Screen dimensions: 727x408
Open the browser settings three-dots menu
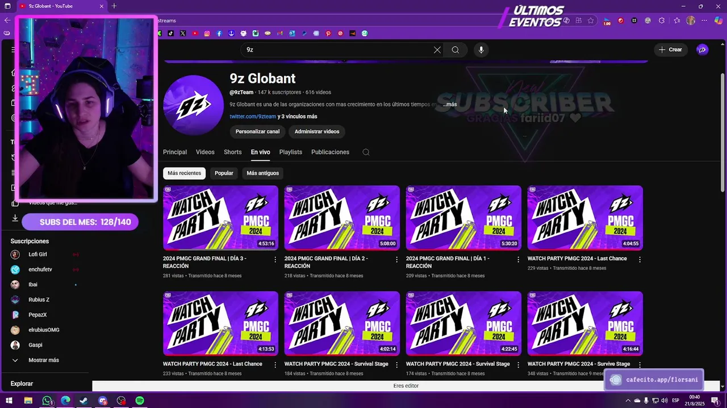coord(705,20)
